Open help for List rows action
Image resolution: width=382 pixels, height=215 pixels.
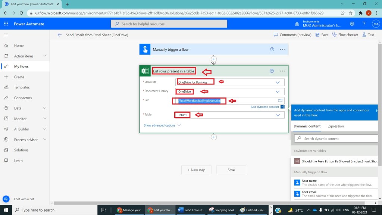[272, 71]
